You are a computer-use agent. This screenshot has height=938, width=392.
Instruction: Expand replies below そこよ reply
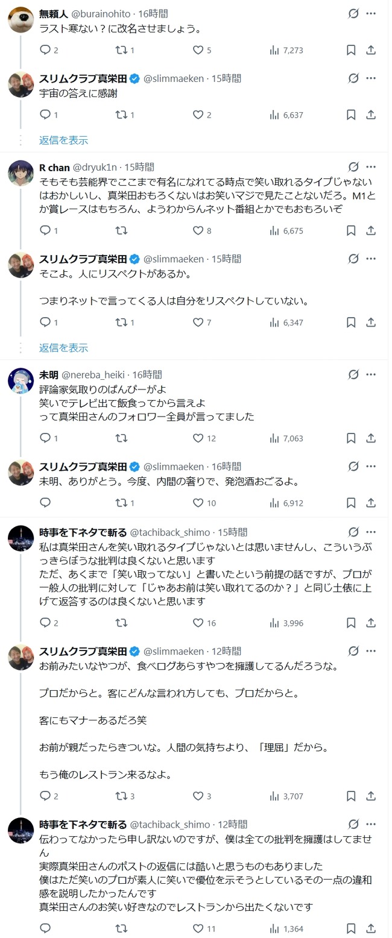tap(64, 348)
